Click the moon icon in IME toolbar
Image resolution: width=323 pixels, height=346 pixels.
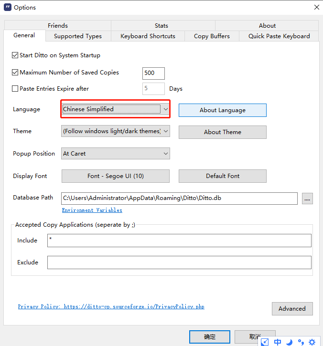pyautogui.click(x=289, y=342)
